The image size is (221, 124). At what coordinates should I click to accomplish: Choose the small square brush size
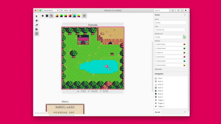pyautogui.click(x=43, y=16)
